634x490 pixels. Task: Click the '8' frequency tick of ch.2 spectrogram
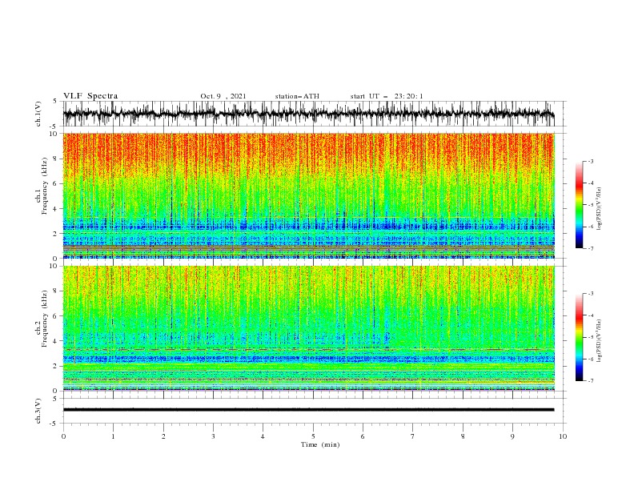click(x=56, y=291)
